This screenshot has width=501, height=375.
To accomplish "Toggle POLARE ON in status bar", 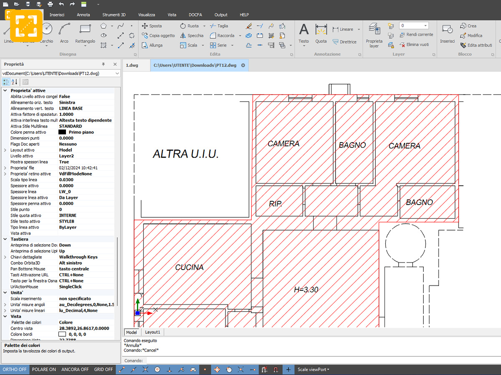I will 44,370.
